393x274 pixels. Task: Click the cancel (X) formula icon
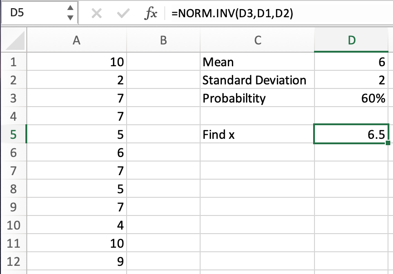pos(96,14)
